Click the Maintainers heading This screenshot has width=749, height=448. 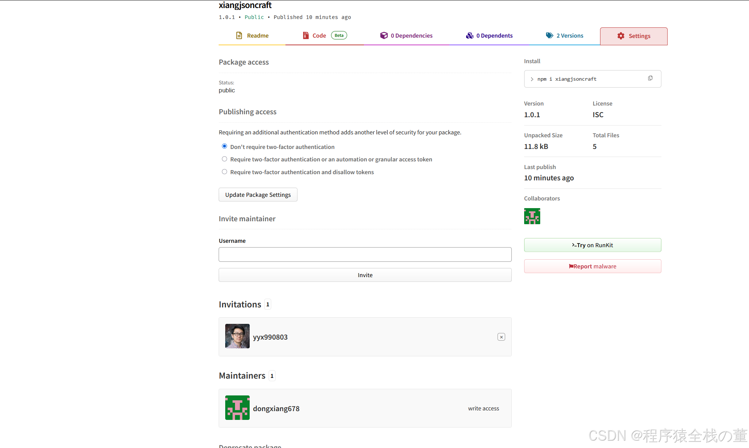242,375
